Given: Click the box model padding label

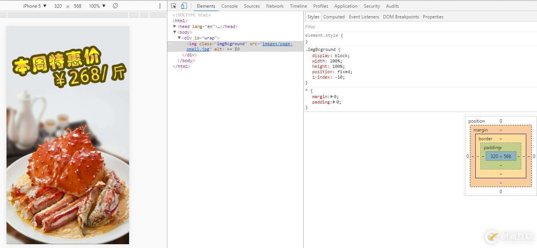Looking at the screenshot, I should click(x=492, y=148).
